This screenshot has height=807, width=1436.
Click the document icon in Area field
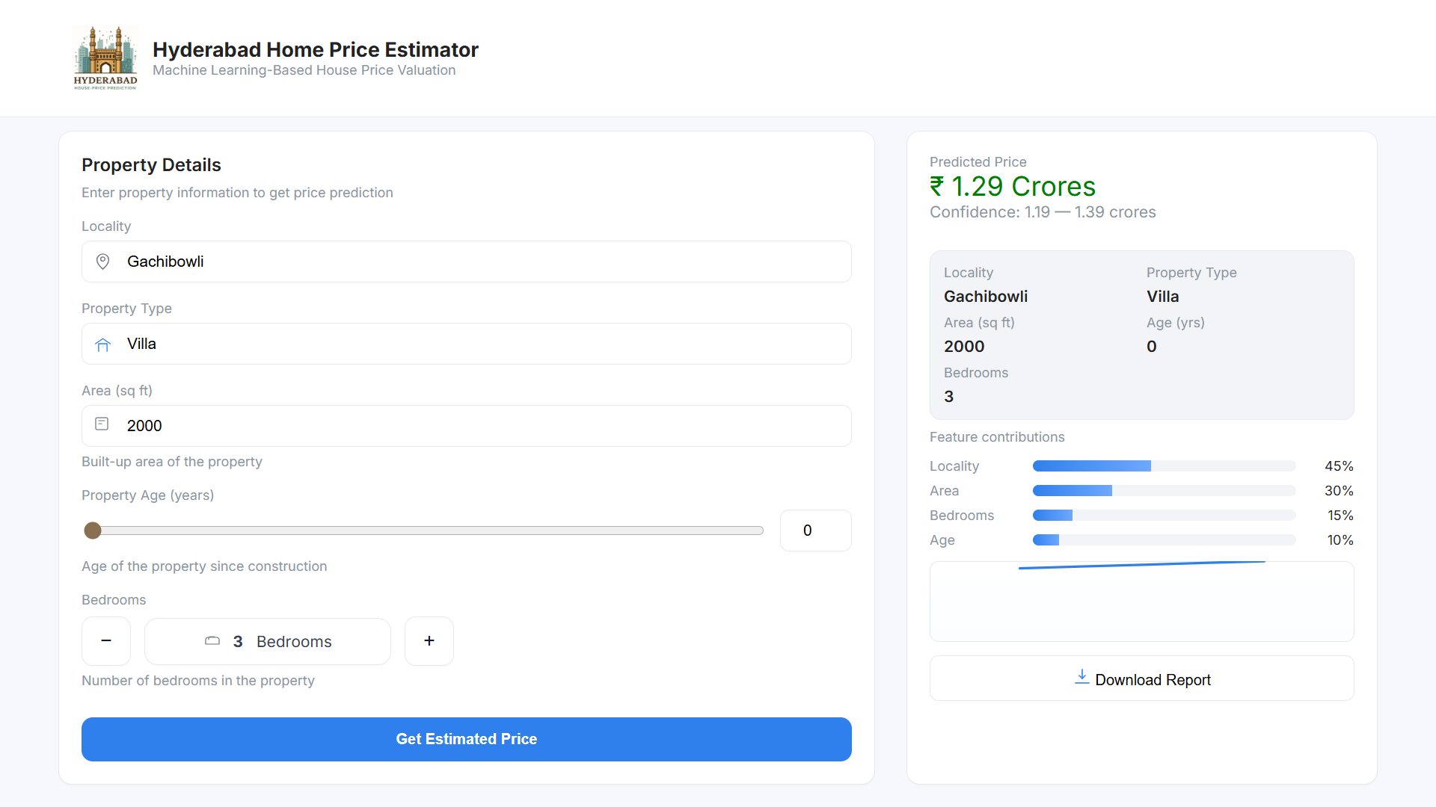coord(102,424)
